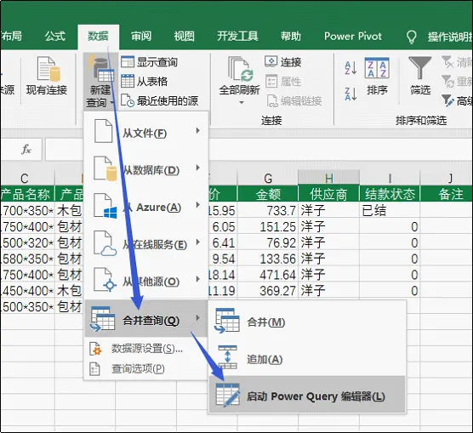The image size is (473, 433).
Task: Click the 编辑链接 icon
Action: tap(271, 100)
